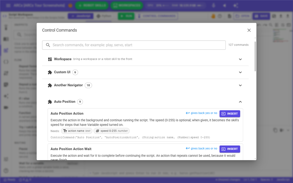Click the ControlCommand code line for AutoPositionAction
Image resolution: width=293 pixels, height=183 pixels.
(130, 137)
